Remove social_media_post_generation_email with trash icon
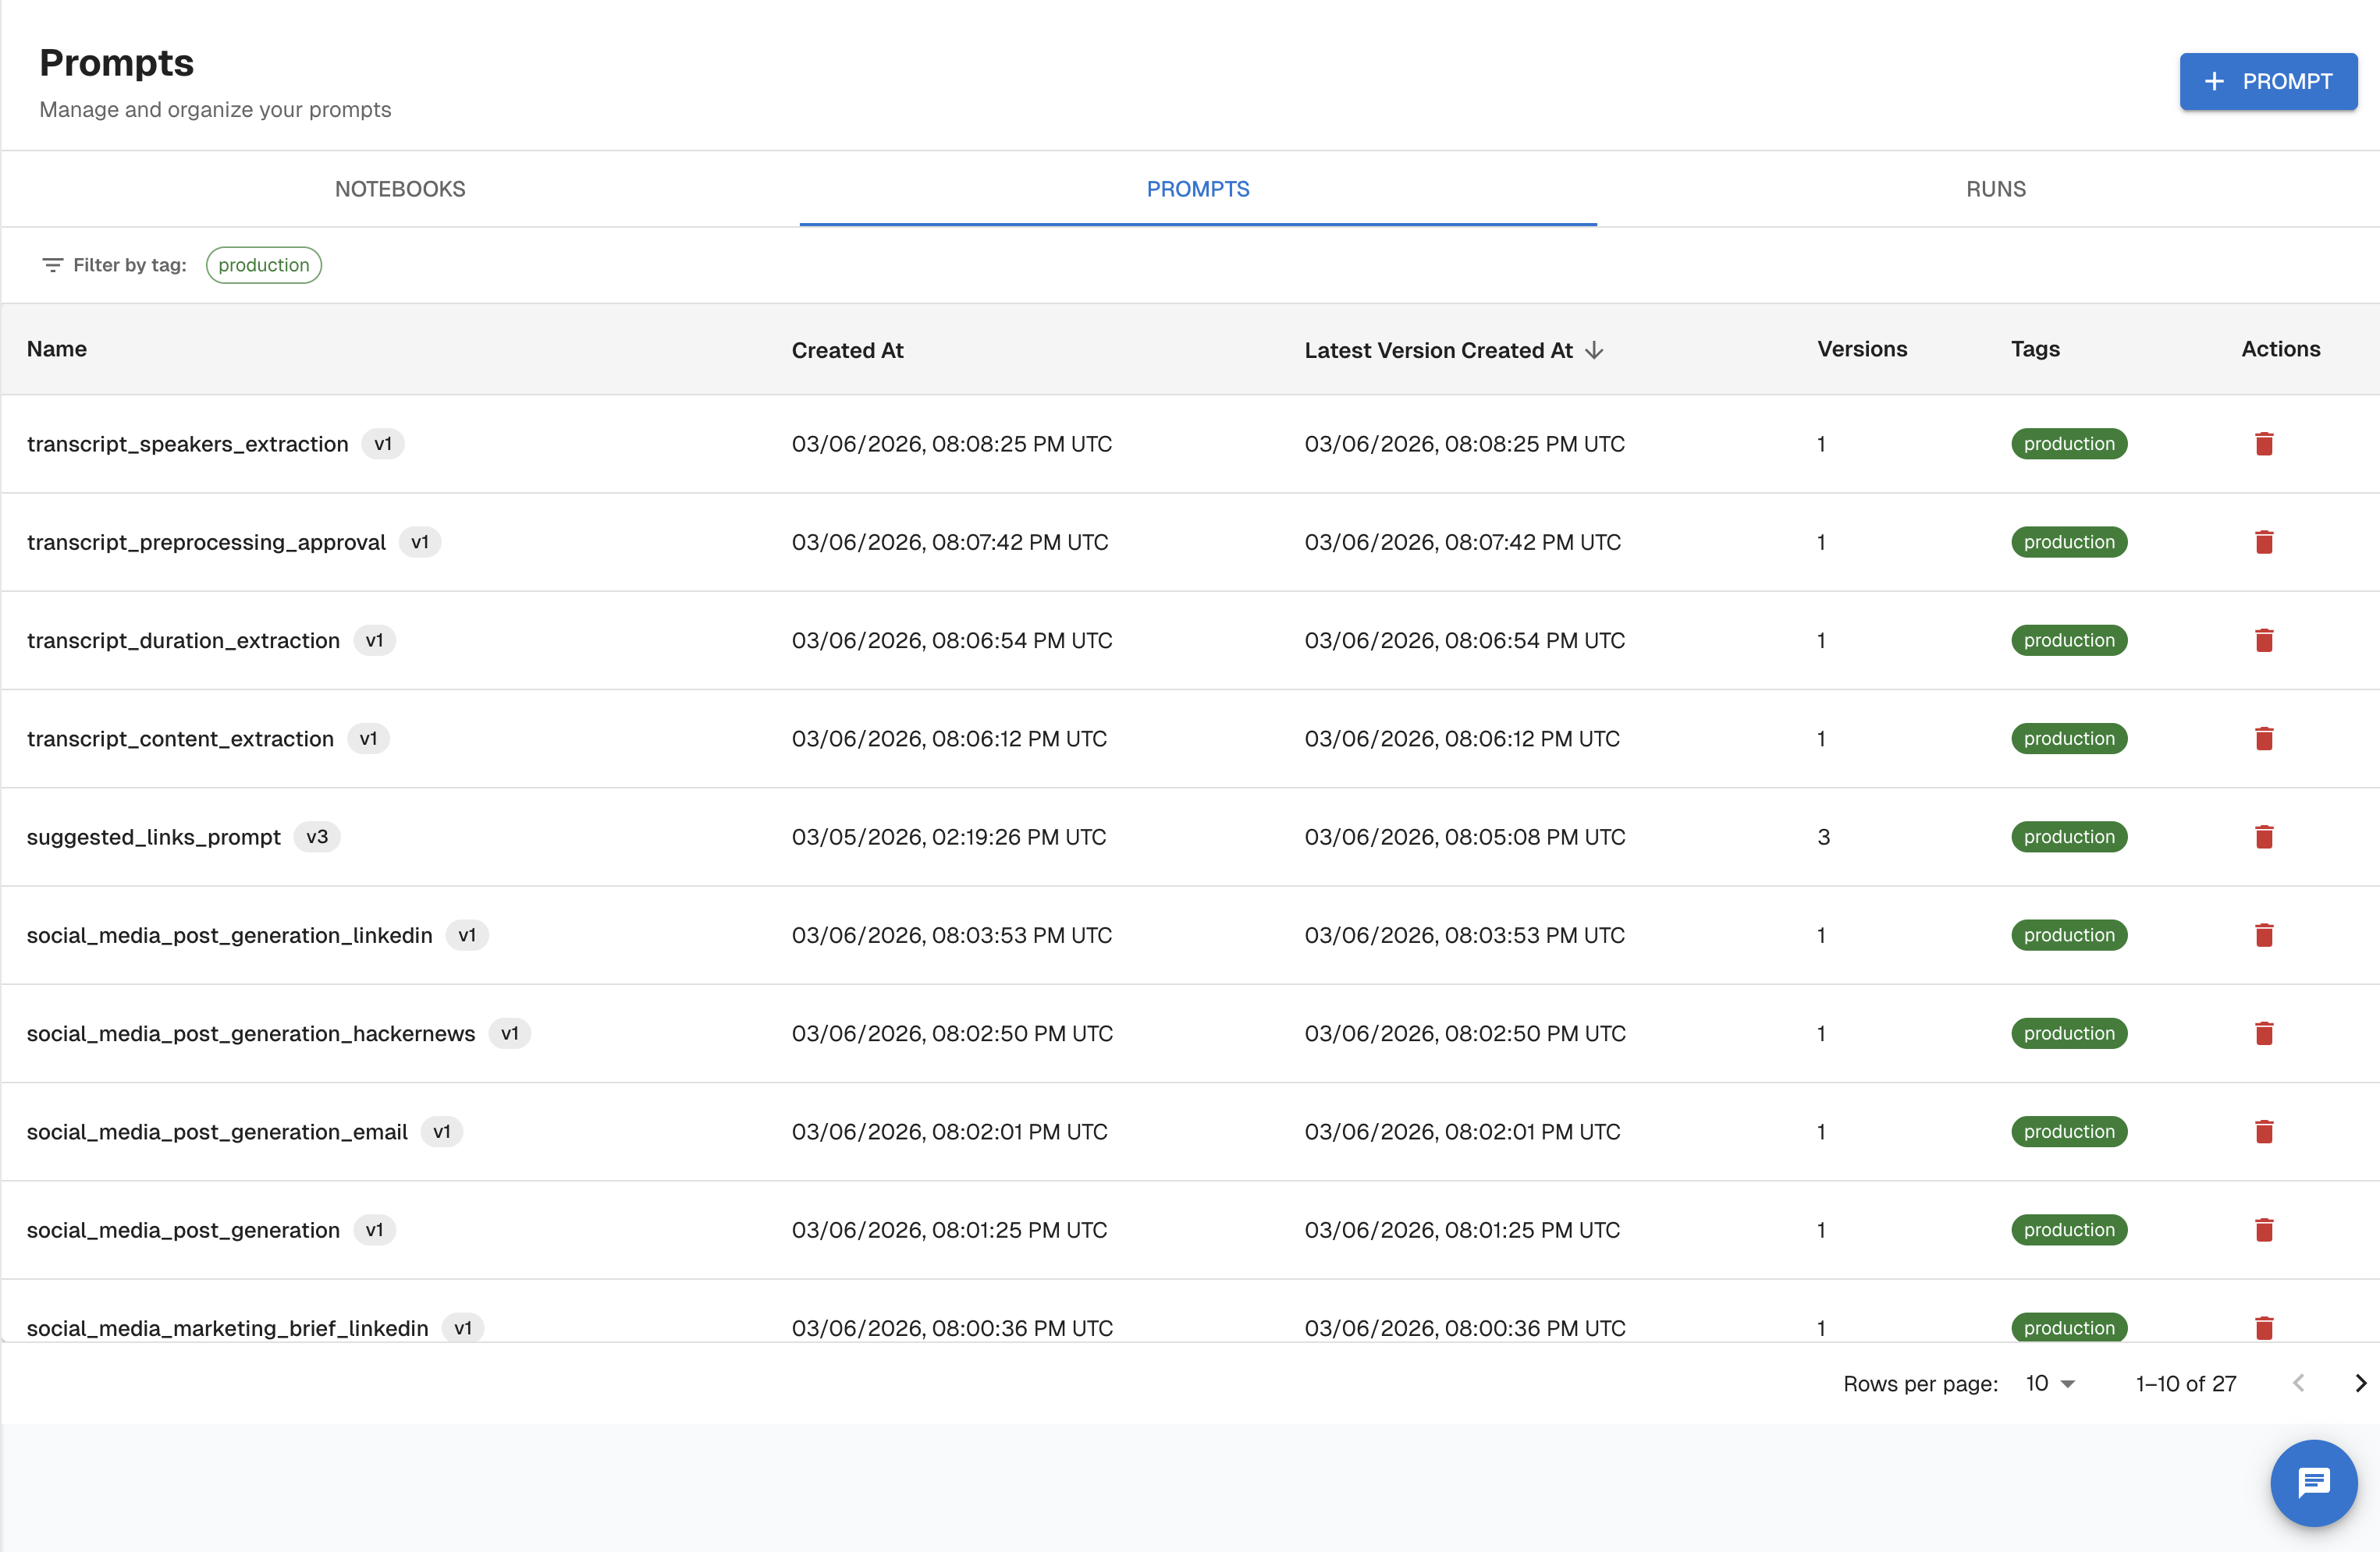Image resolution: width=2380 pixels, height=1552 pixels. pyautogui.click(x=2264, y=1132)
